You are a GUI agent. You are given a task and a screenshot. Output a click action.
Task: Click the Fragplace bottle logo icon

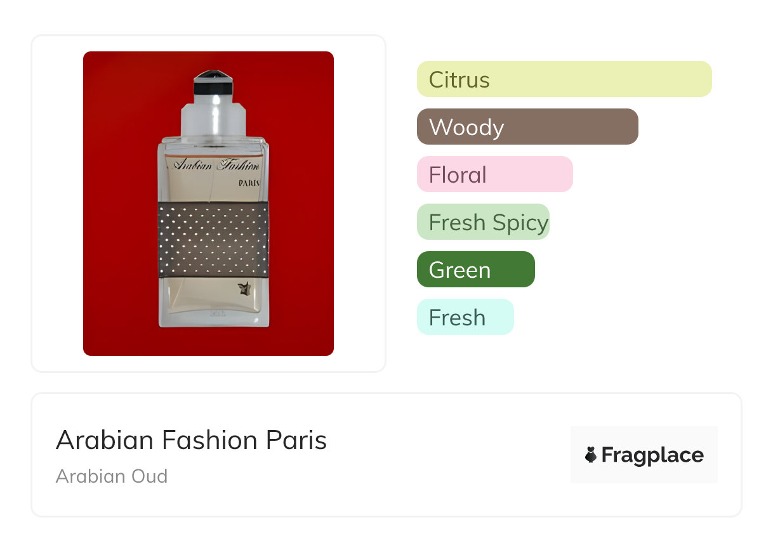pos(591,455)
